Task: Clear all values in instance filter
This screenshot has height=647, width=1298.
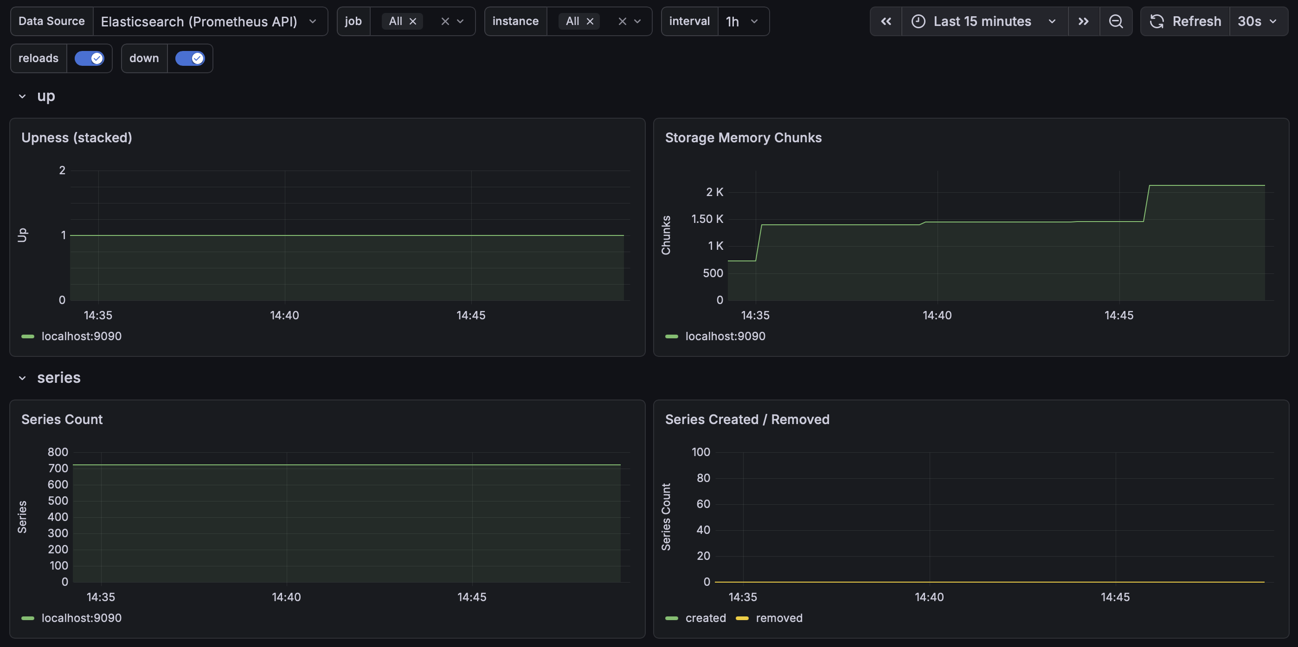Action: pos(622,21)
